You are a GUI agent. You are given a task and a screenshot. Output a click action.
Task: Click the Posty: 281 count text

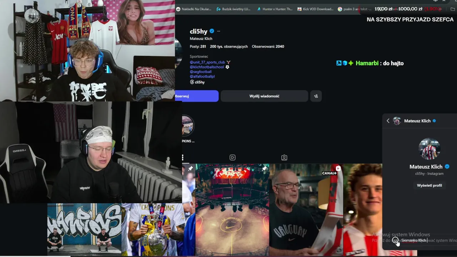click(198, 46)
